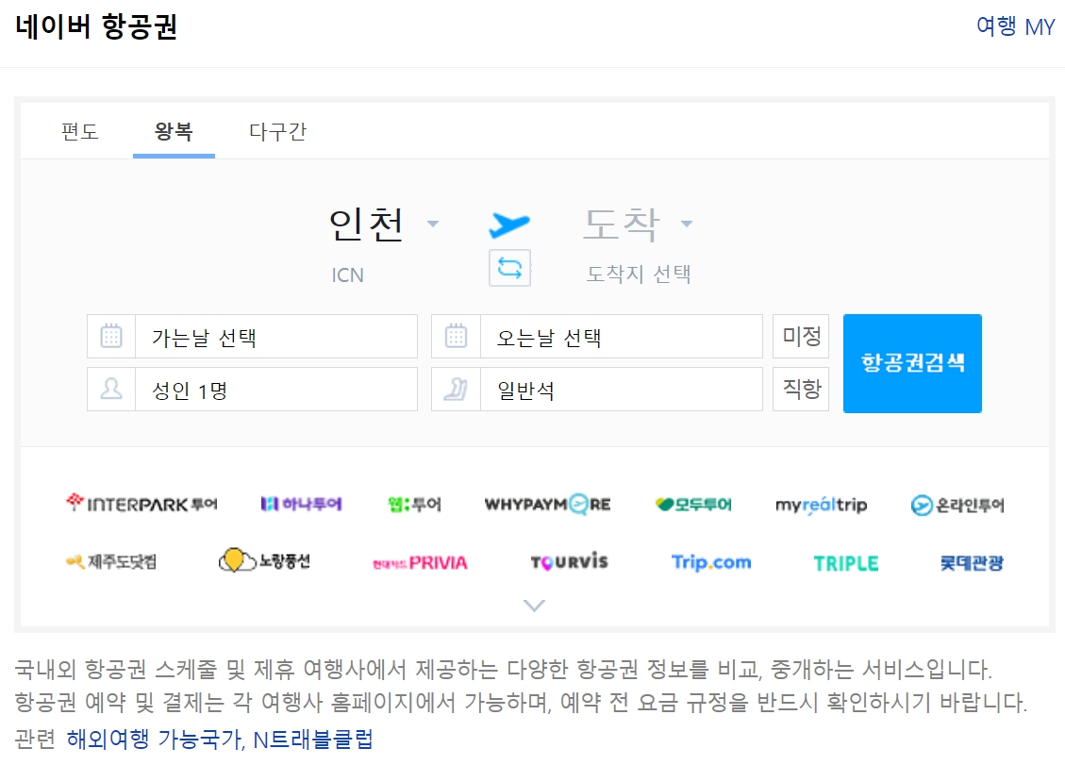Open the PRIVIA logo

pyautogui.click(x=420, y=562)
